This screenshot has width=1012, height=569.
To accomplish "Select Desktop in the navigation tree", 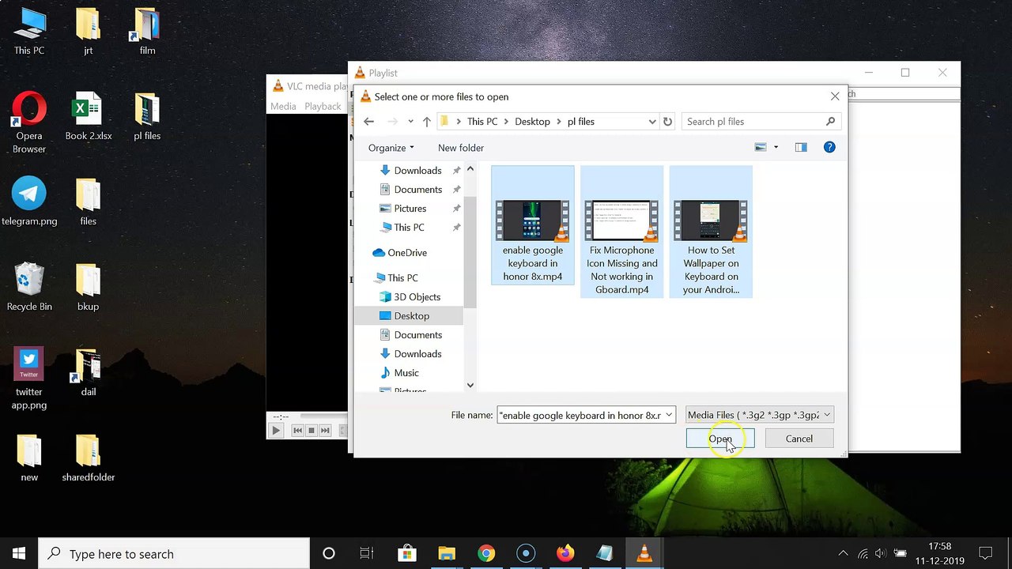I will [411, 316].
